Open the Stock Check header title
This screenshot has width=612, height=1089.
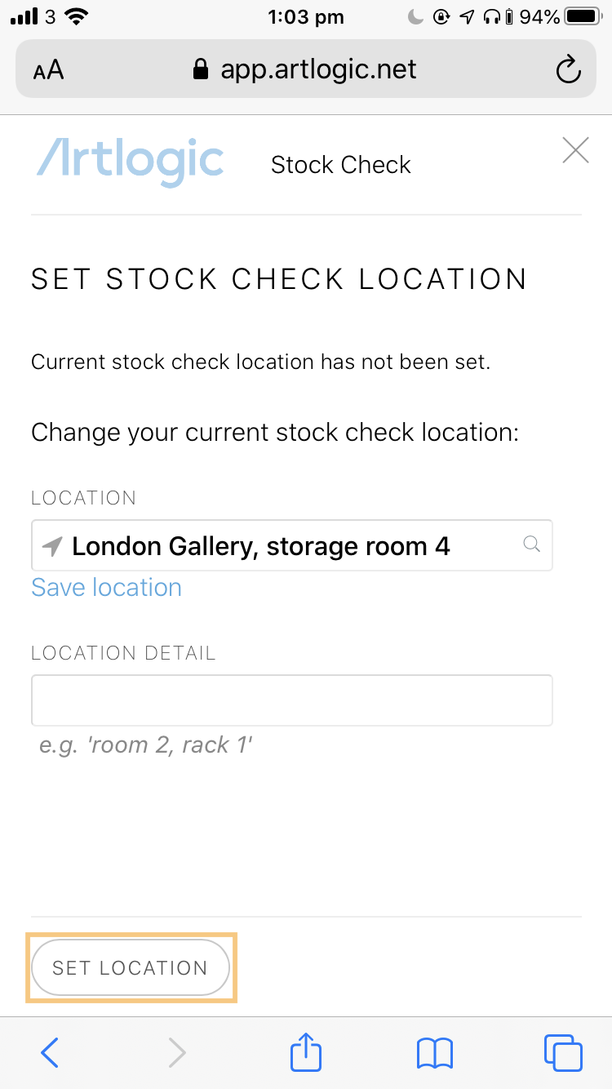(x=340, y=165)
